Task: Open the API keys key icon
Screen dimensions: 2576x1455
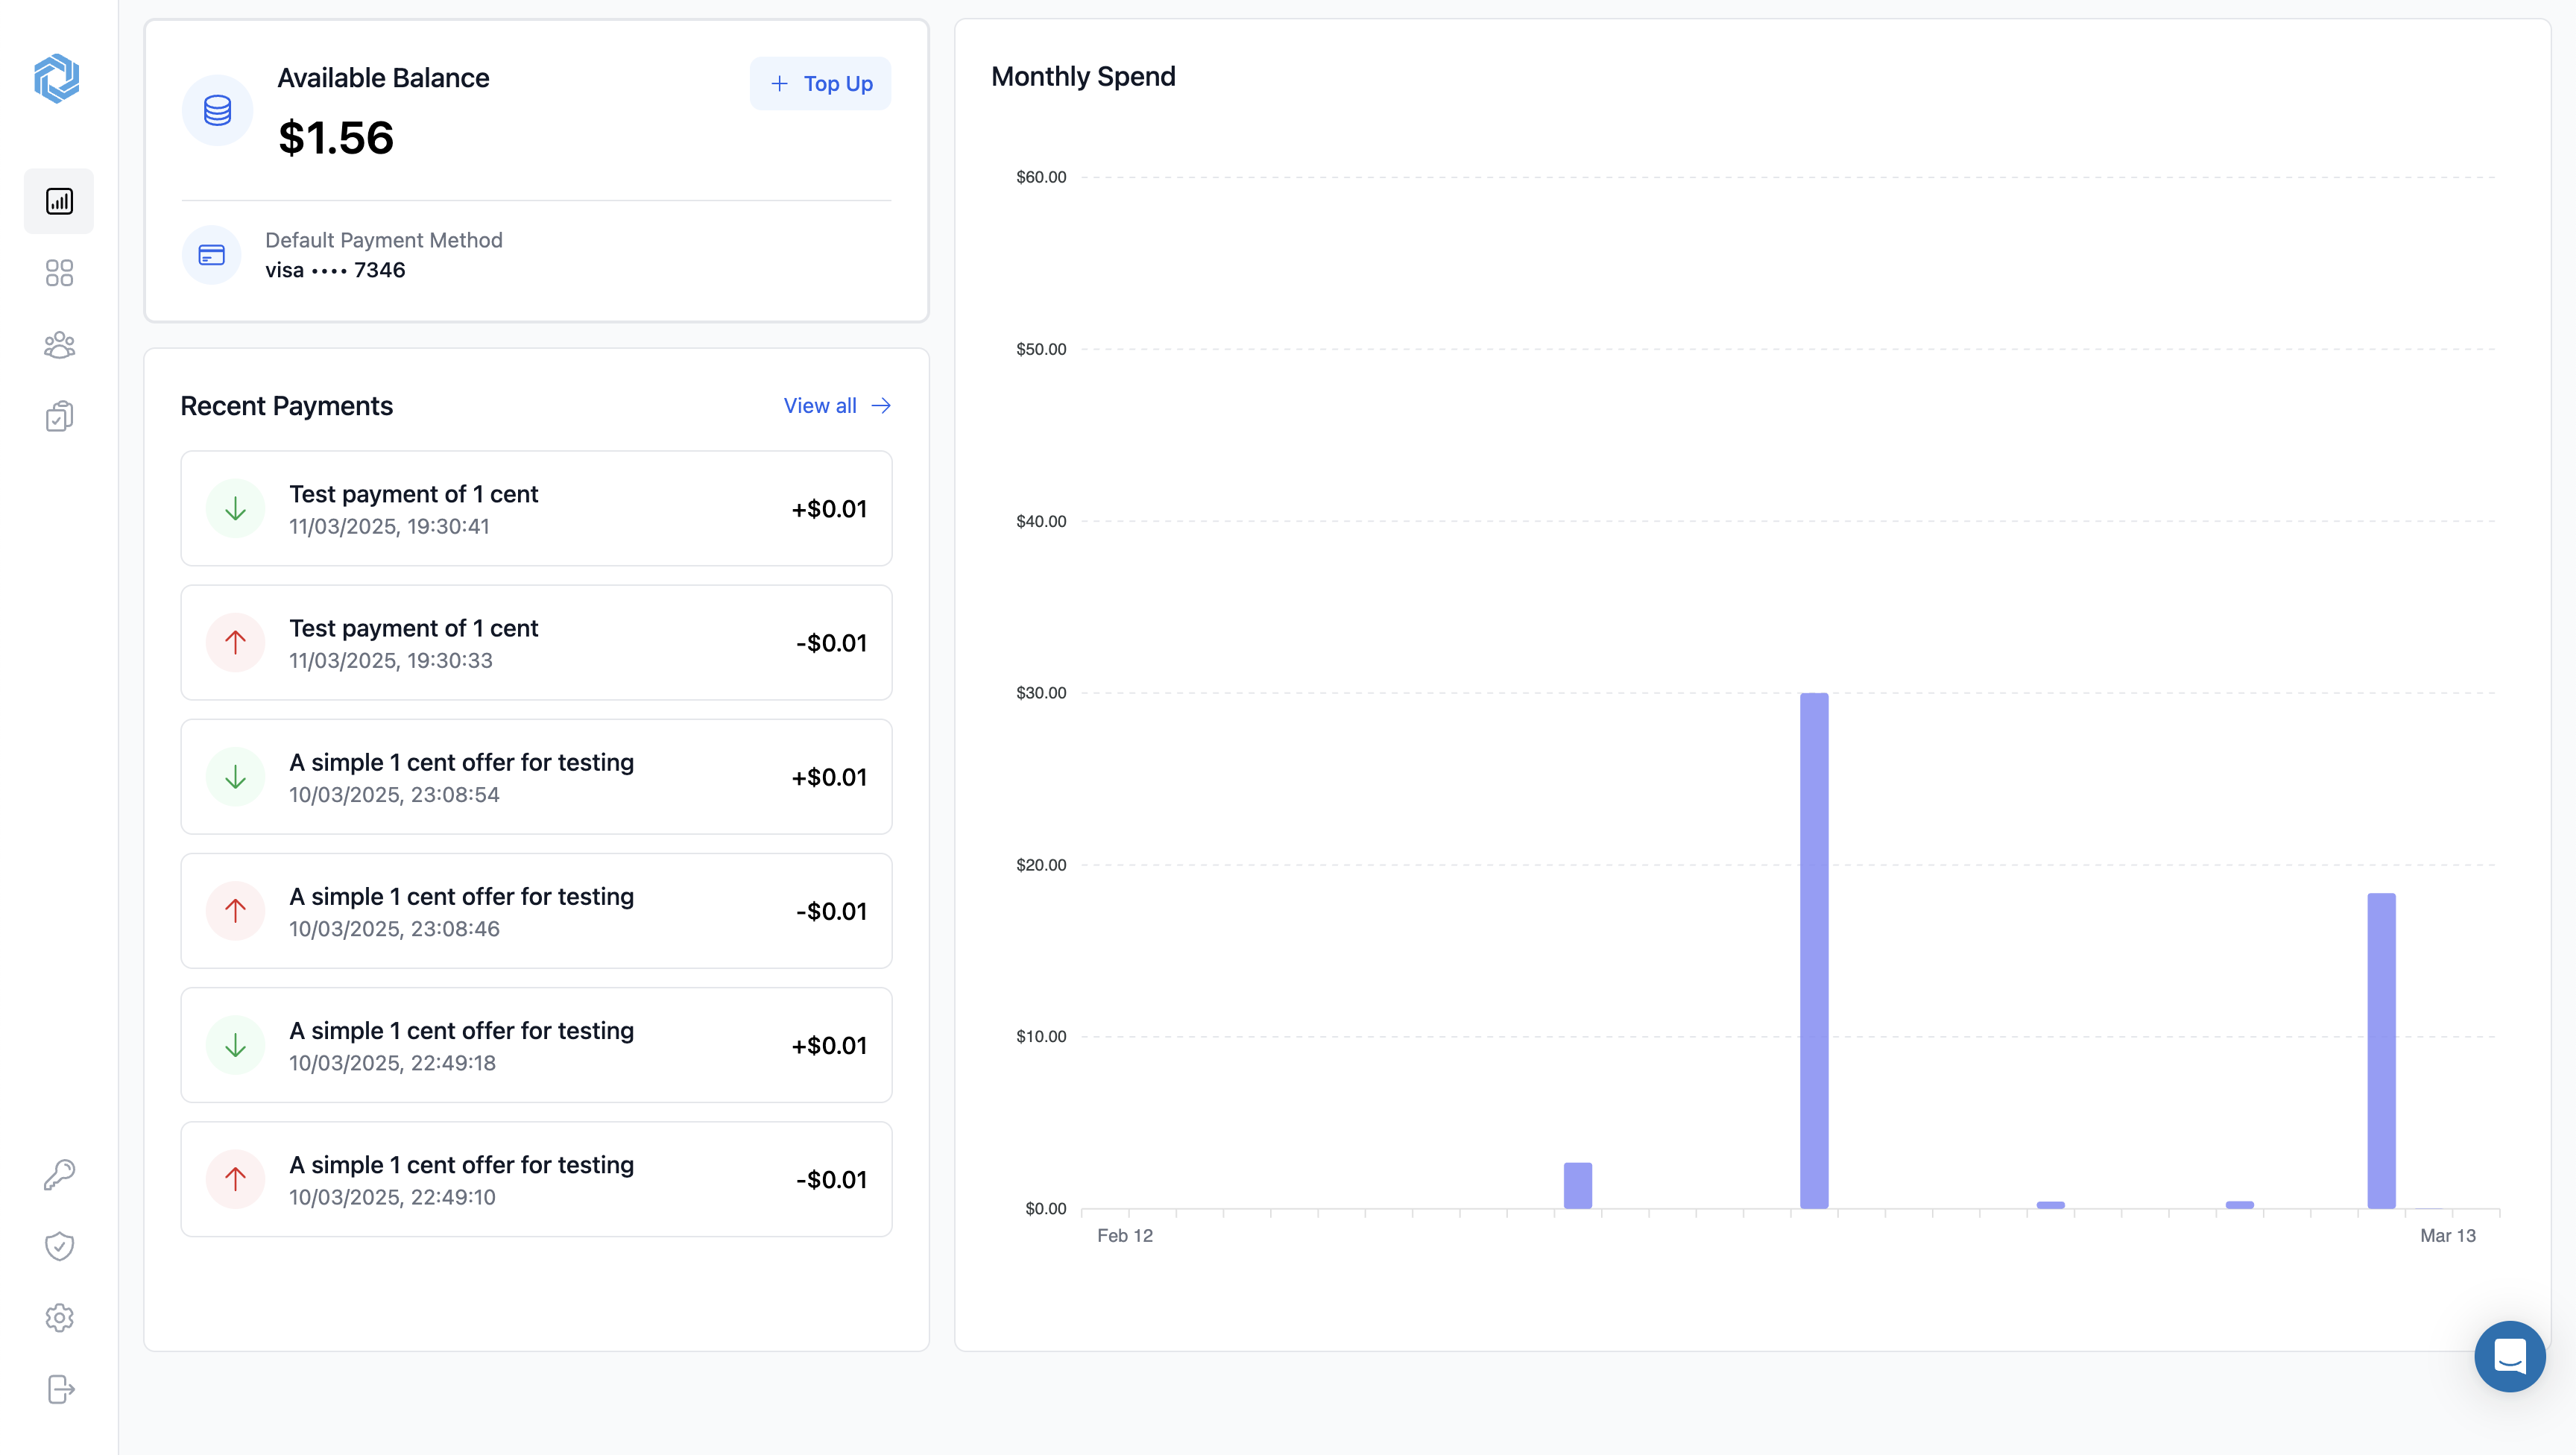Action: [59, 1174]
